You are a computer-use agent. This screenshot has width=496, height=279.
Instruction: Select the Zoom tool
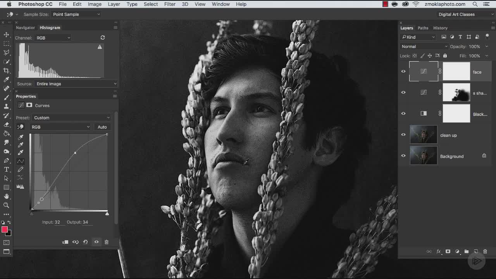7,205
